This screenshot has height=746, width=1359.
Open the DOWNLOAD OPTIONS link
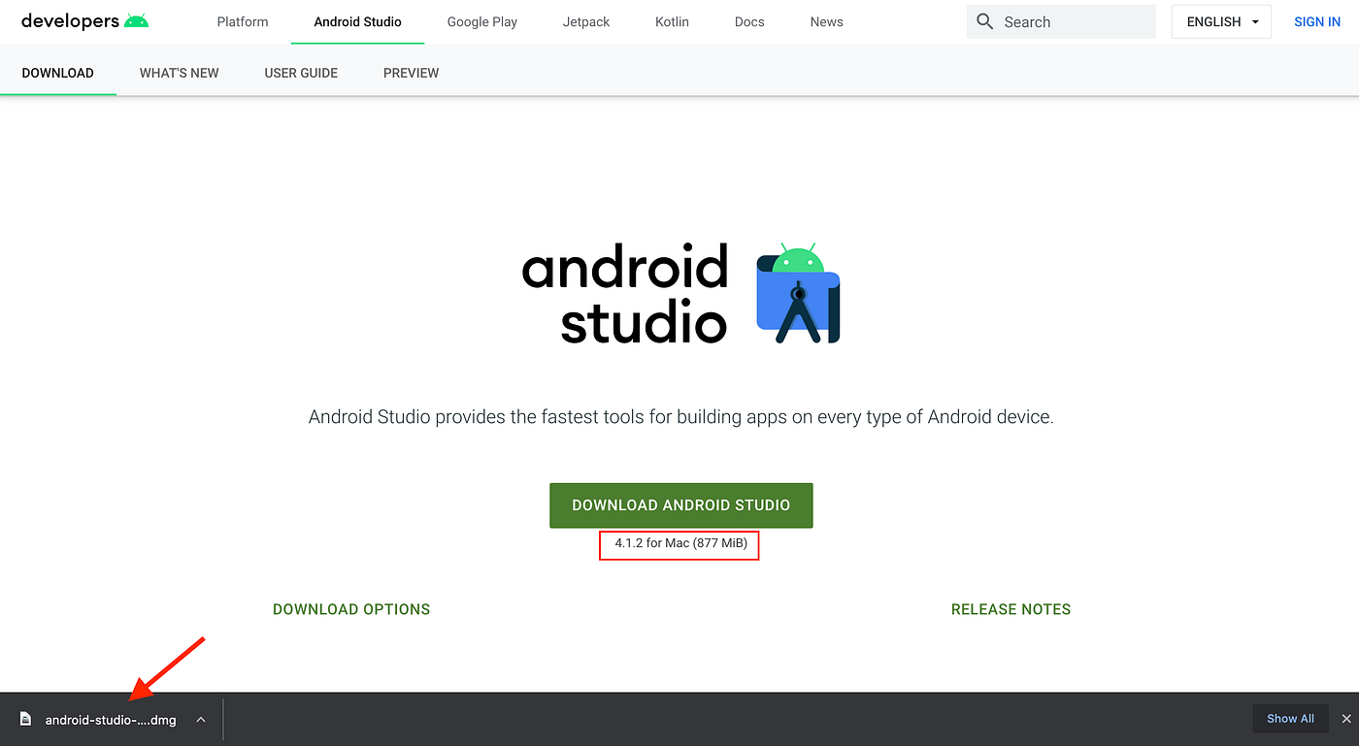click(351, 609)
